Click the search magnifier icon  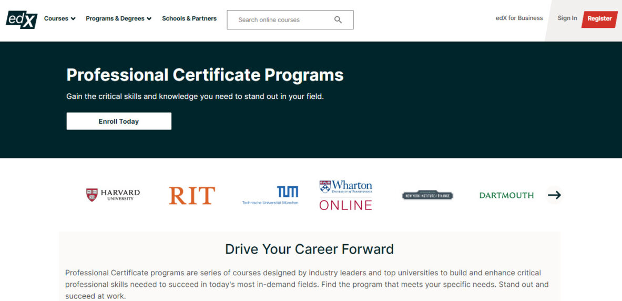coord(338,20)
